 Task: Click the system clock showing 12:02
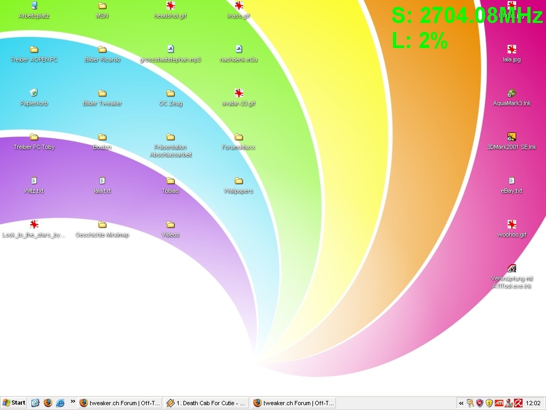click(x=533, y=403)
